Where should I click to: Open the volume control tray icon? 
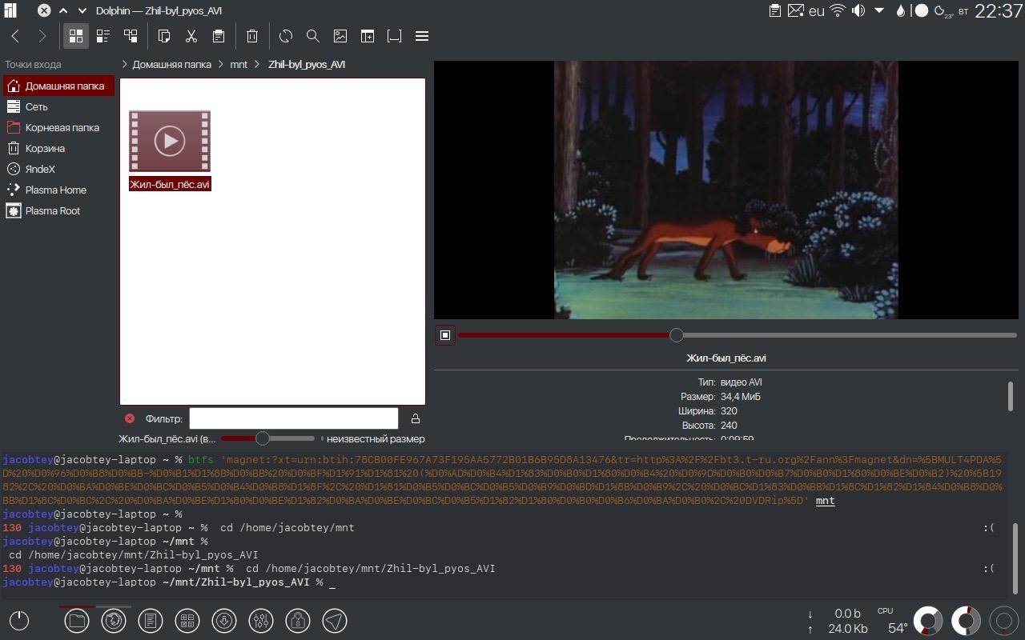(858, 10)
